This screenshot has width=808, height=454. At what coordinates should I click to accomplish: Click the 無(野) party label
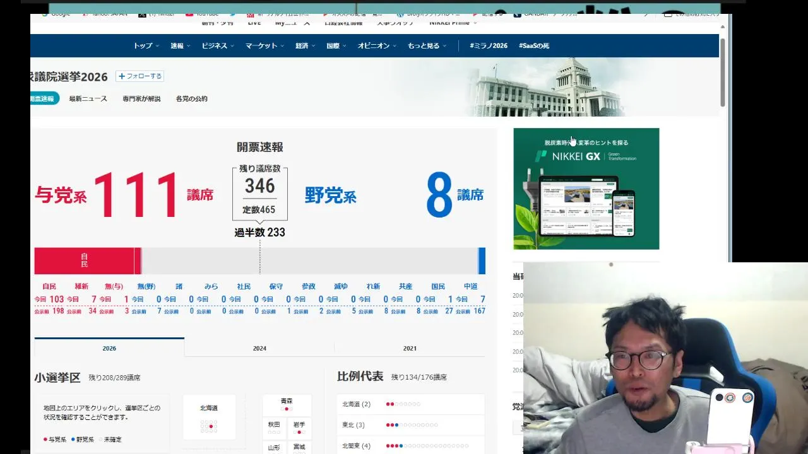(x=146, y=286)
